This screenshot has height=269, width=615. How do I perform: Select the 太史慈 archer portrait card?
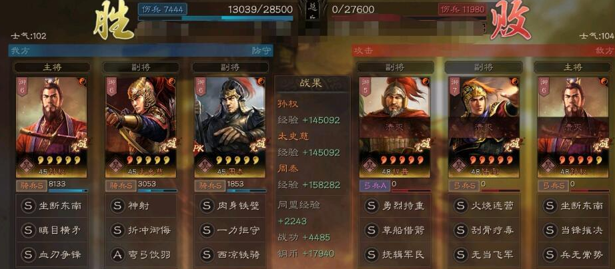pyautogui.click(x=141, y=127)
